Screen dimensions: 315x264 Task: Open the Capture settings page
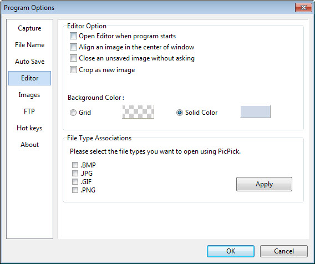[29, 28]
